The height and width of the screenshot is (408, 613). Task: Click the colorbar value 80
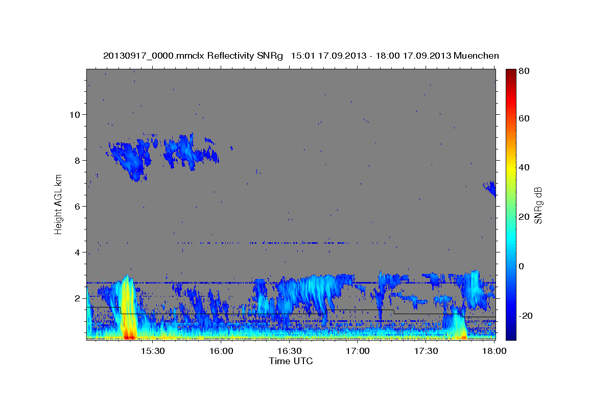coord(524,71)
